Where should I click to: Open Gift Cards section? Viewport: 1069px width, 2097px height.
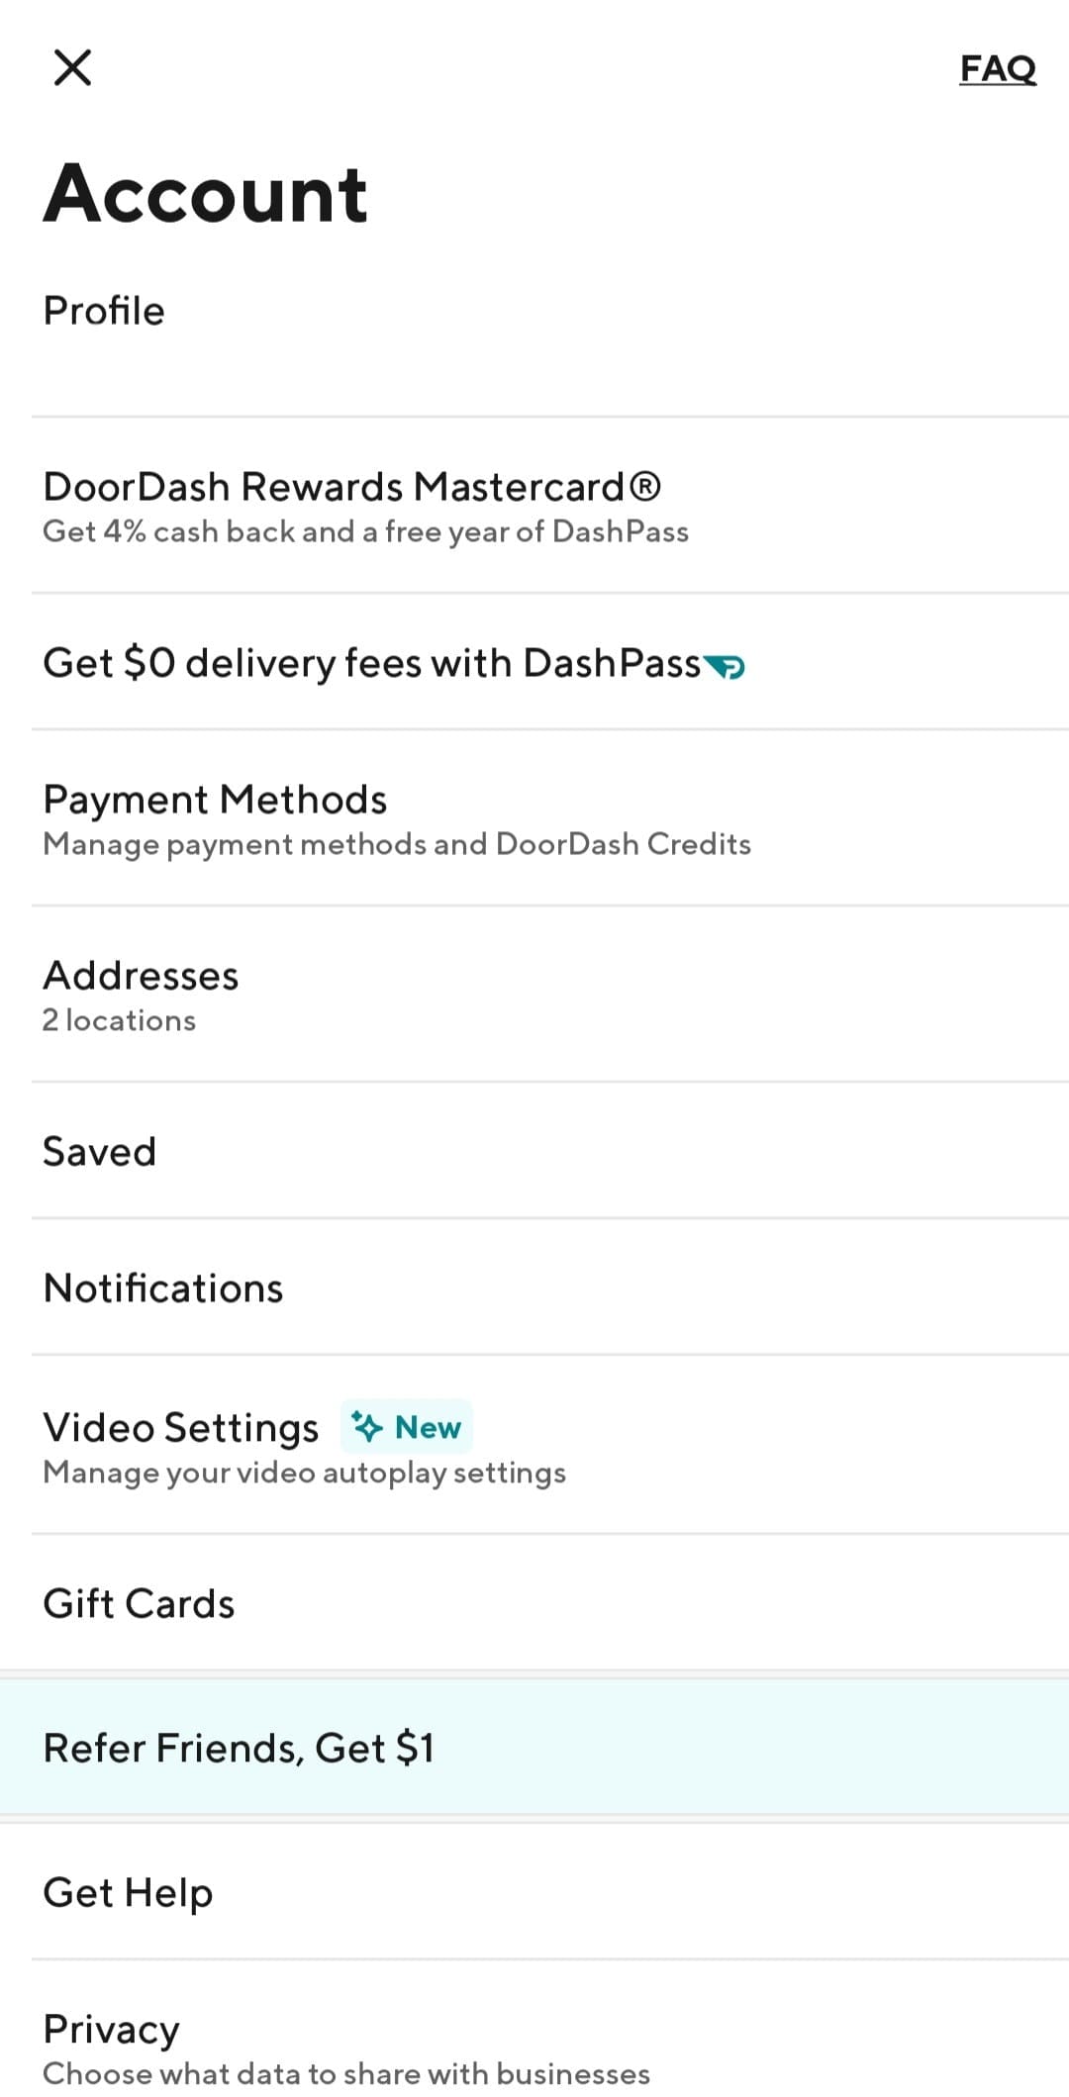(x=534, y=1603)
